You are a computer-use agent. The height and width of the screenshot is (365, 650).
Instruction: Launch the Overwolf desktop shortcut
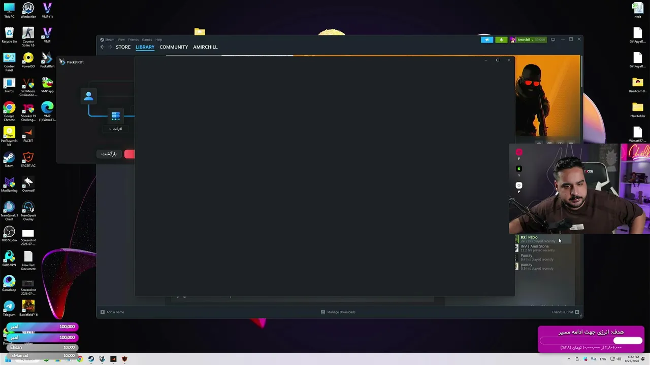(x=28, y=184)
